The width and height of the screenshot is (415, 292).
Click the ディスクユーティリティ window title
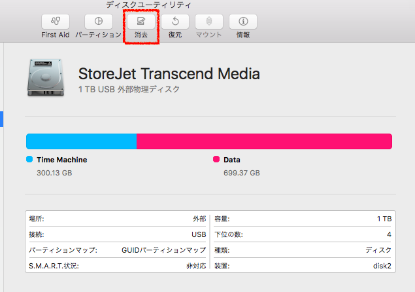click(x=148, y=5)
